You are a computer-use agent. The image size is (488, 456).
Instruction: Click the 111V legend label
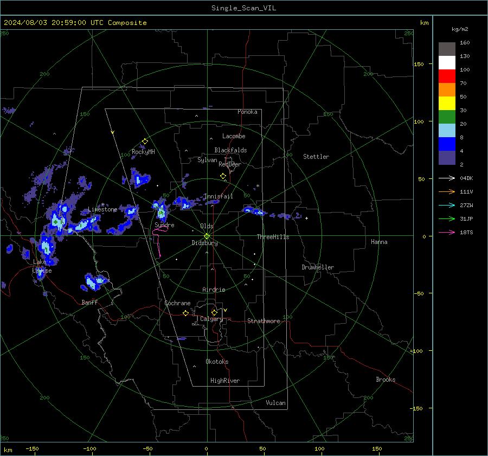click(x=466, y=192)
